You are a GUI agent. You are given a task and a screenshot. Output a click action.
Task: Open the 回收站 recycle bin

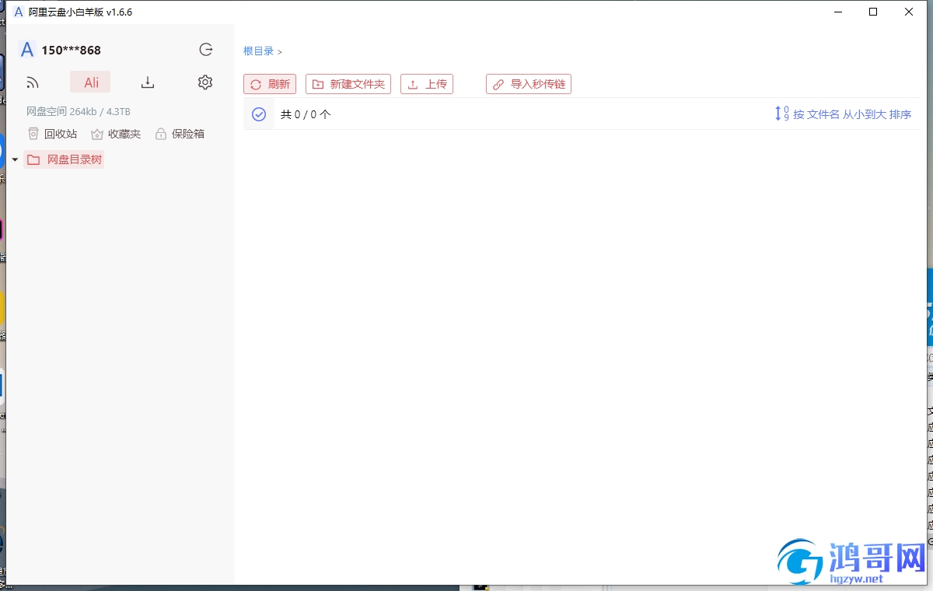point(52,134)
